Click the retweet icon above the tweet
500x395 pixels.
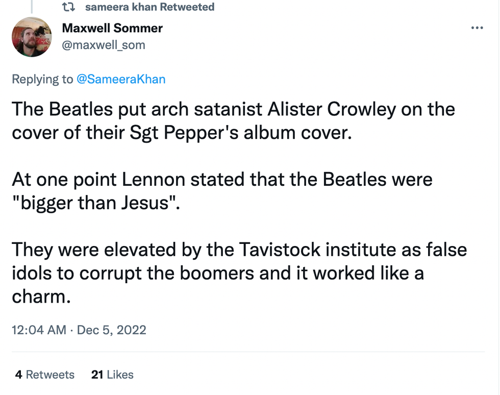click(x=68, y=7)
